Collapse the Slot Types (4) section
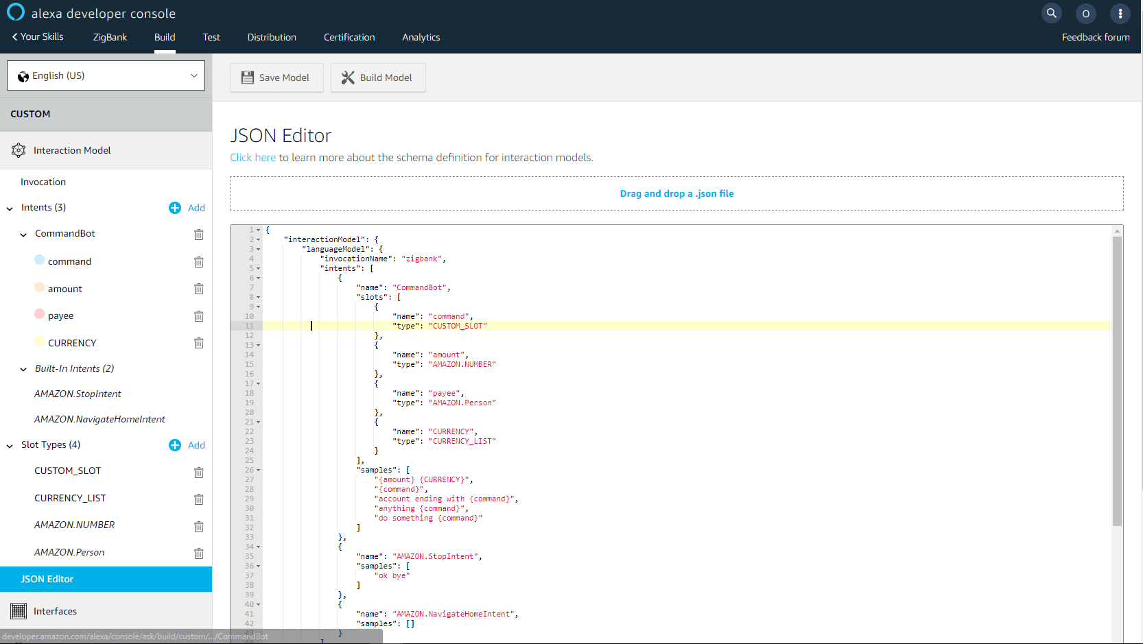The width and height of the screenshot is (1143, 644). [x=10, y=446]
